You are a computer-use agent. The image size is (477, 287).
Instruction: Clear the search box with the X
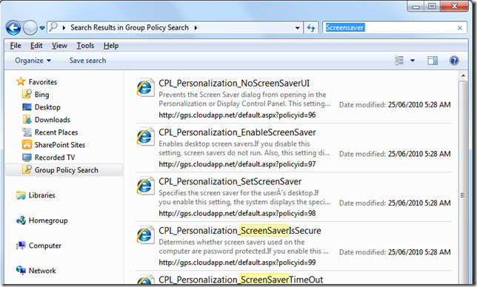point(460,28)
